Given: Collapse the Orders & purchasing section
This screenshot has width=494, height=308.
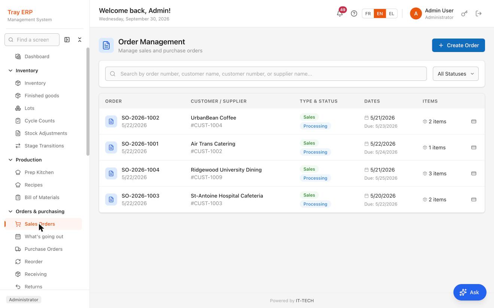Looking at the screenshot, I should (36, 211).
